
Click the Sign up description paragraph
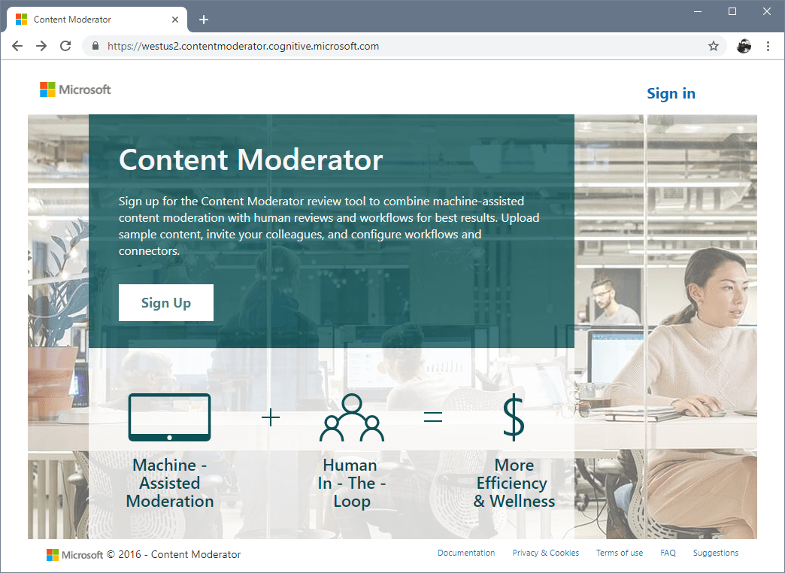[x=329, y=226]
